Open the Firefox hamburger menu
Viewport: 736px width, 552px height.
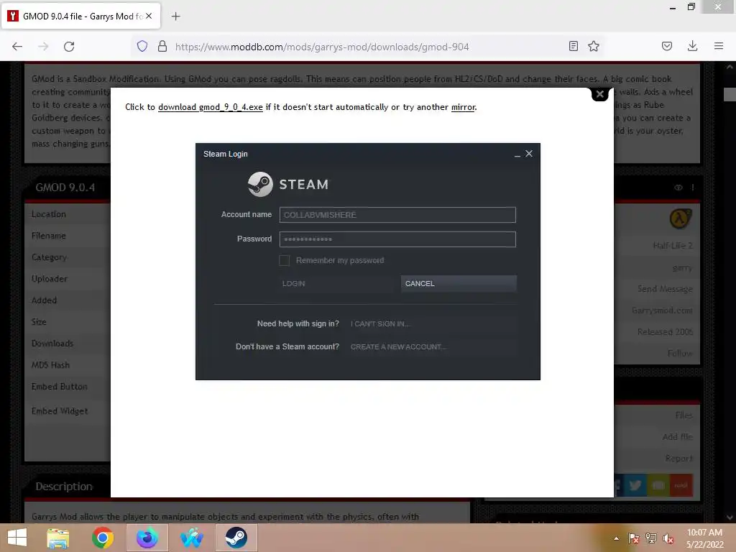click(719, 46)
